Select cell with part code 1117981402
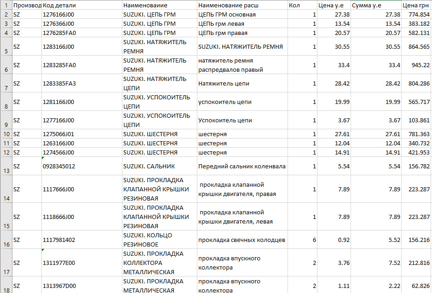 [82, 240]
